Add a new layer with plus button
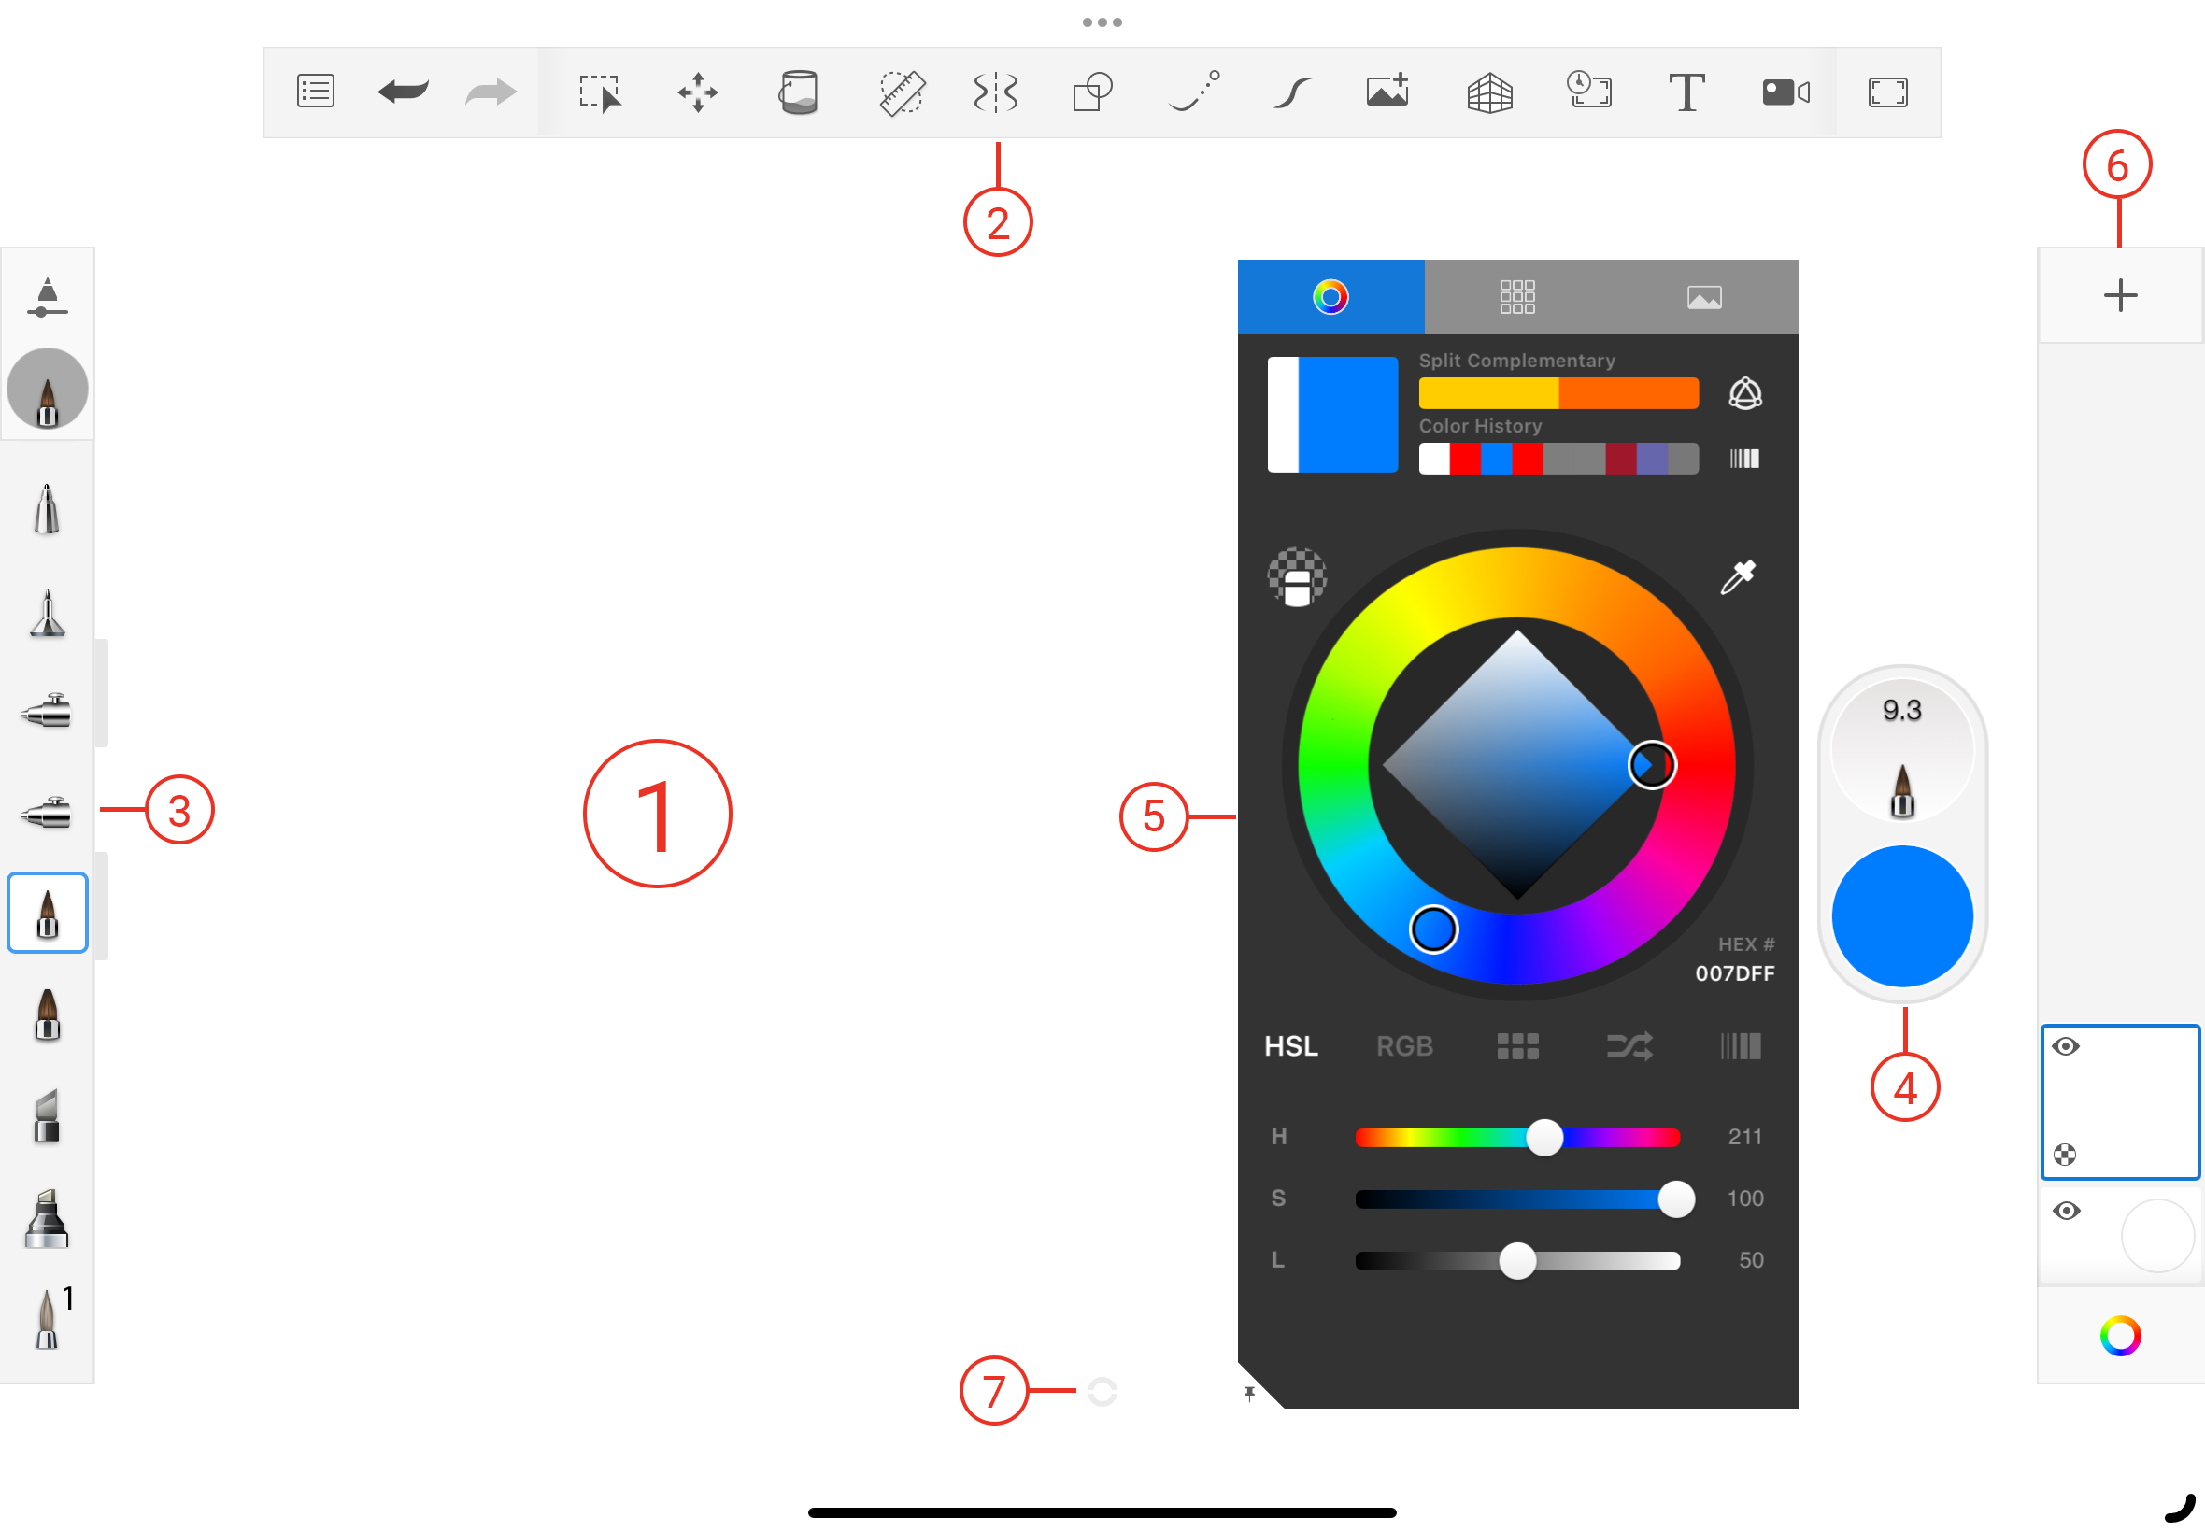The width and height of the screenshot is (2205, 1532). click(x=2120, y=295)
